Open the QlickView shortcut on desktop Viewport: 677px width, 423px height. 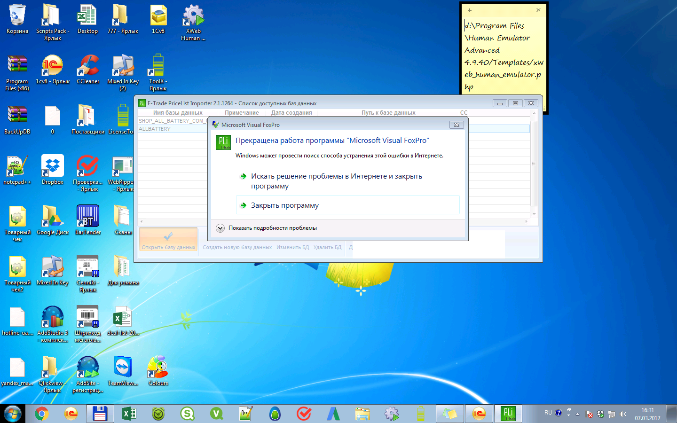pos(53,375)
